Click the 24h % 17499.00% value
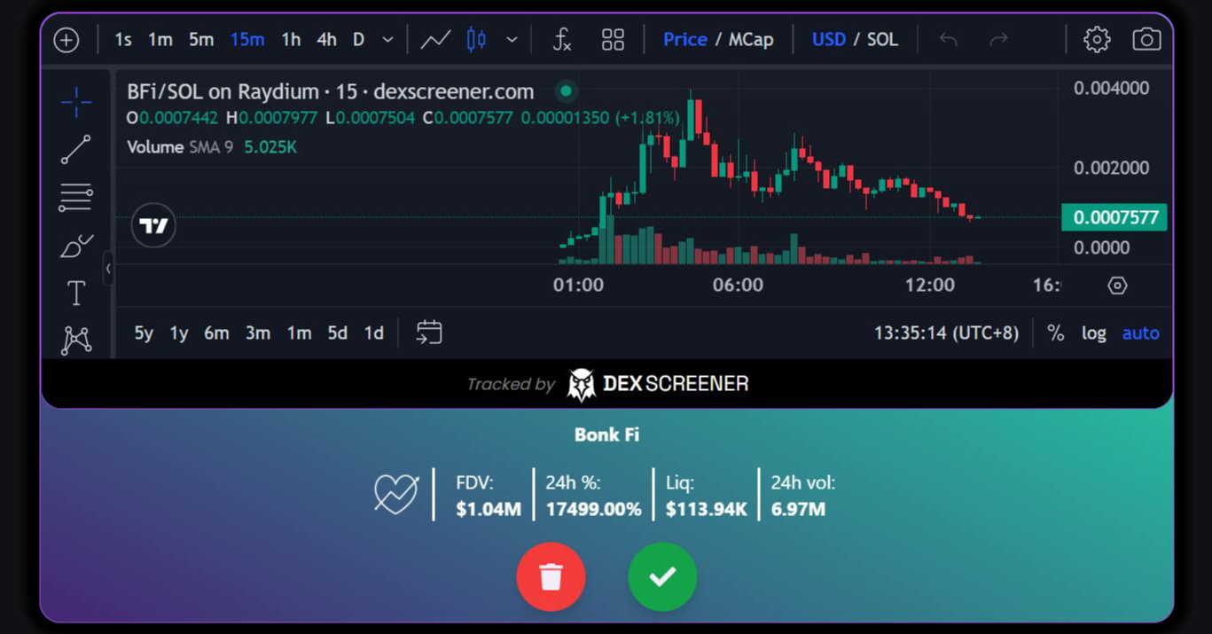The height and width of the screenshot is (634, 1212). tap(593, 509)
